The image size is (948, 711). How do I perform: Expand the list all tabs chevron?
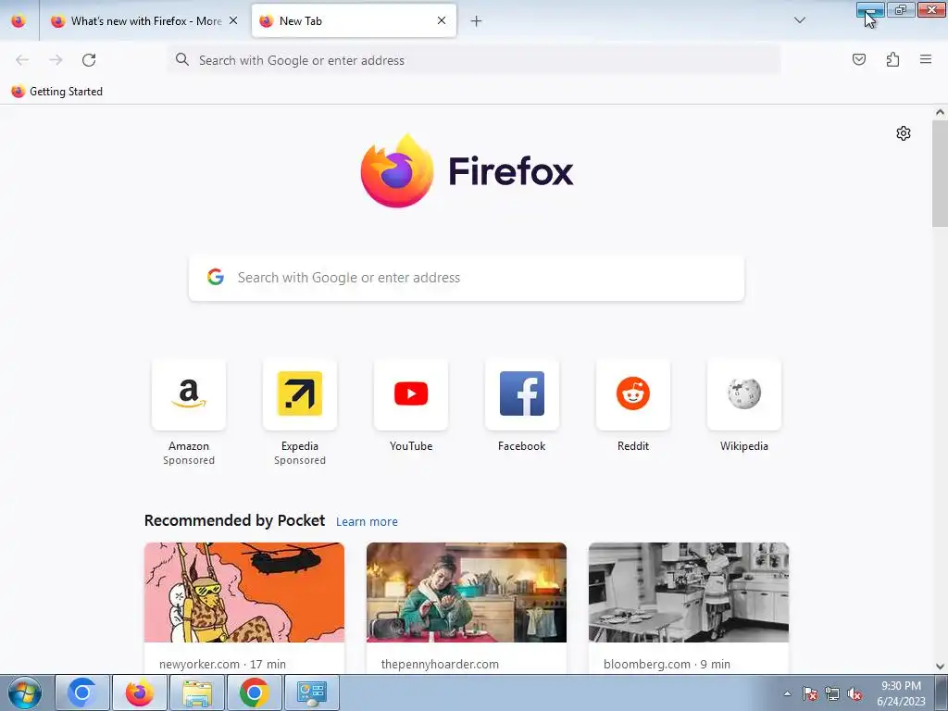799,20
